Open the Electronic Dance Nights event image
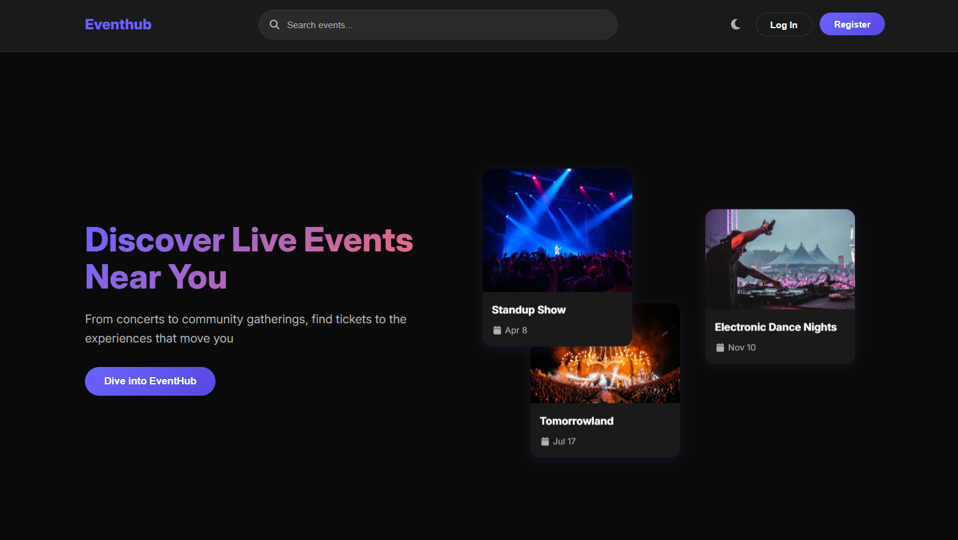The image size is (958, 540). 780,259
